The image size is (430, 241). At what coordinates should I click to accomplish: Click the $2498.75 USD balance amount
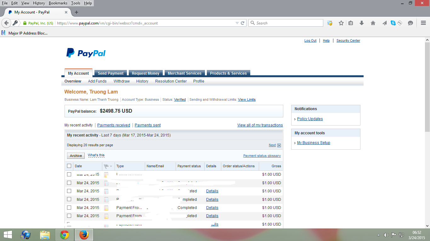[116, 111]
